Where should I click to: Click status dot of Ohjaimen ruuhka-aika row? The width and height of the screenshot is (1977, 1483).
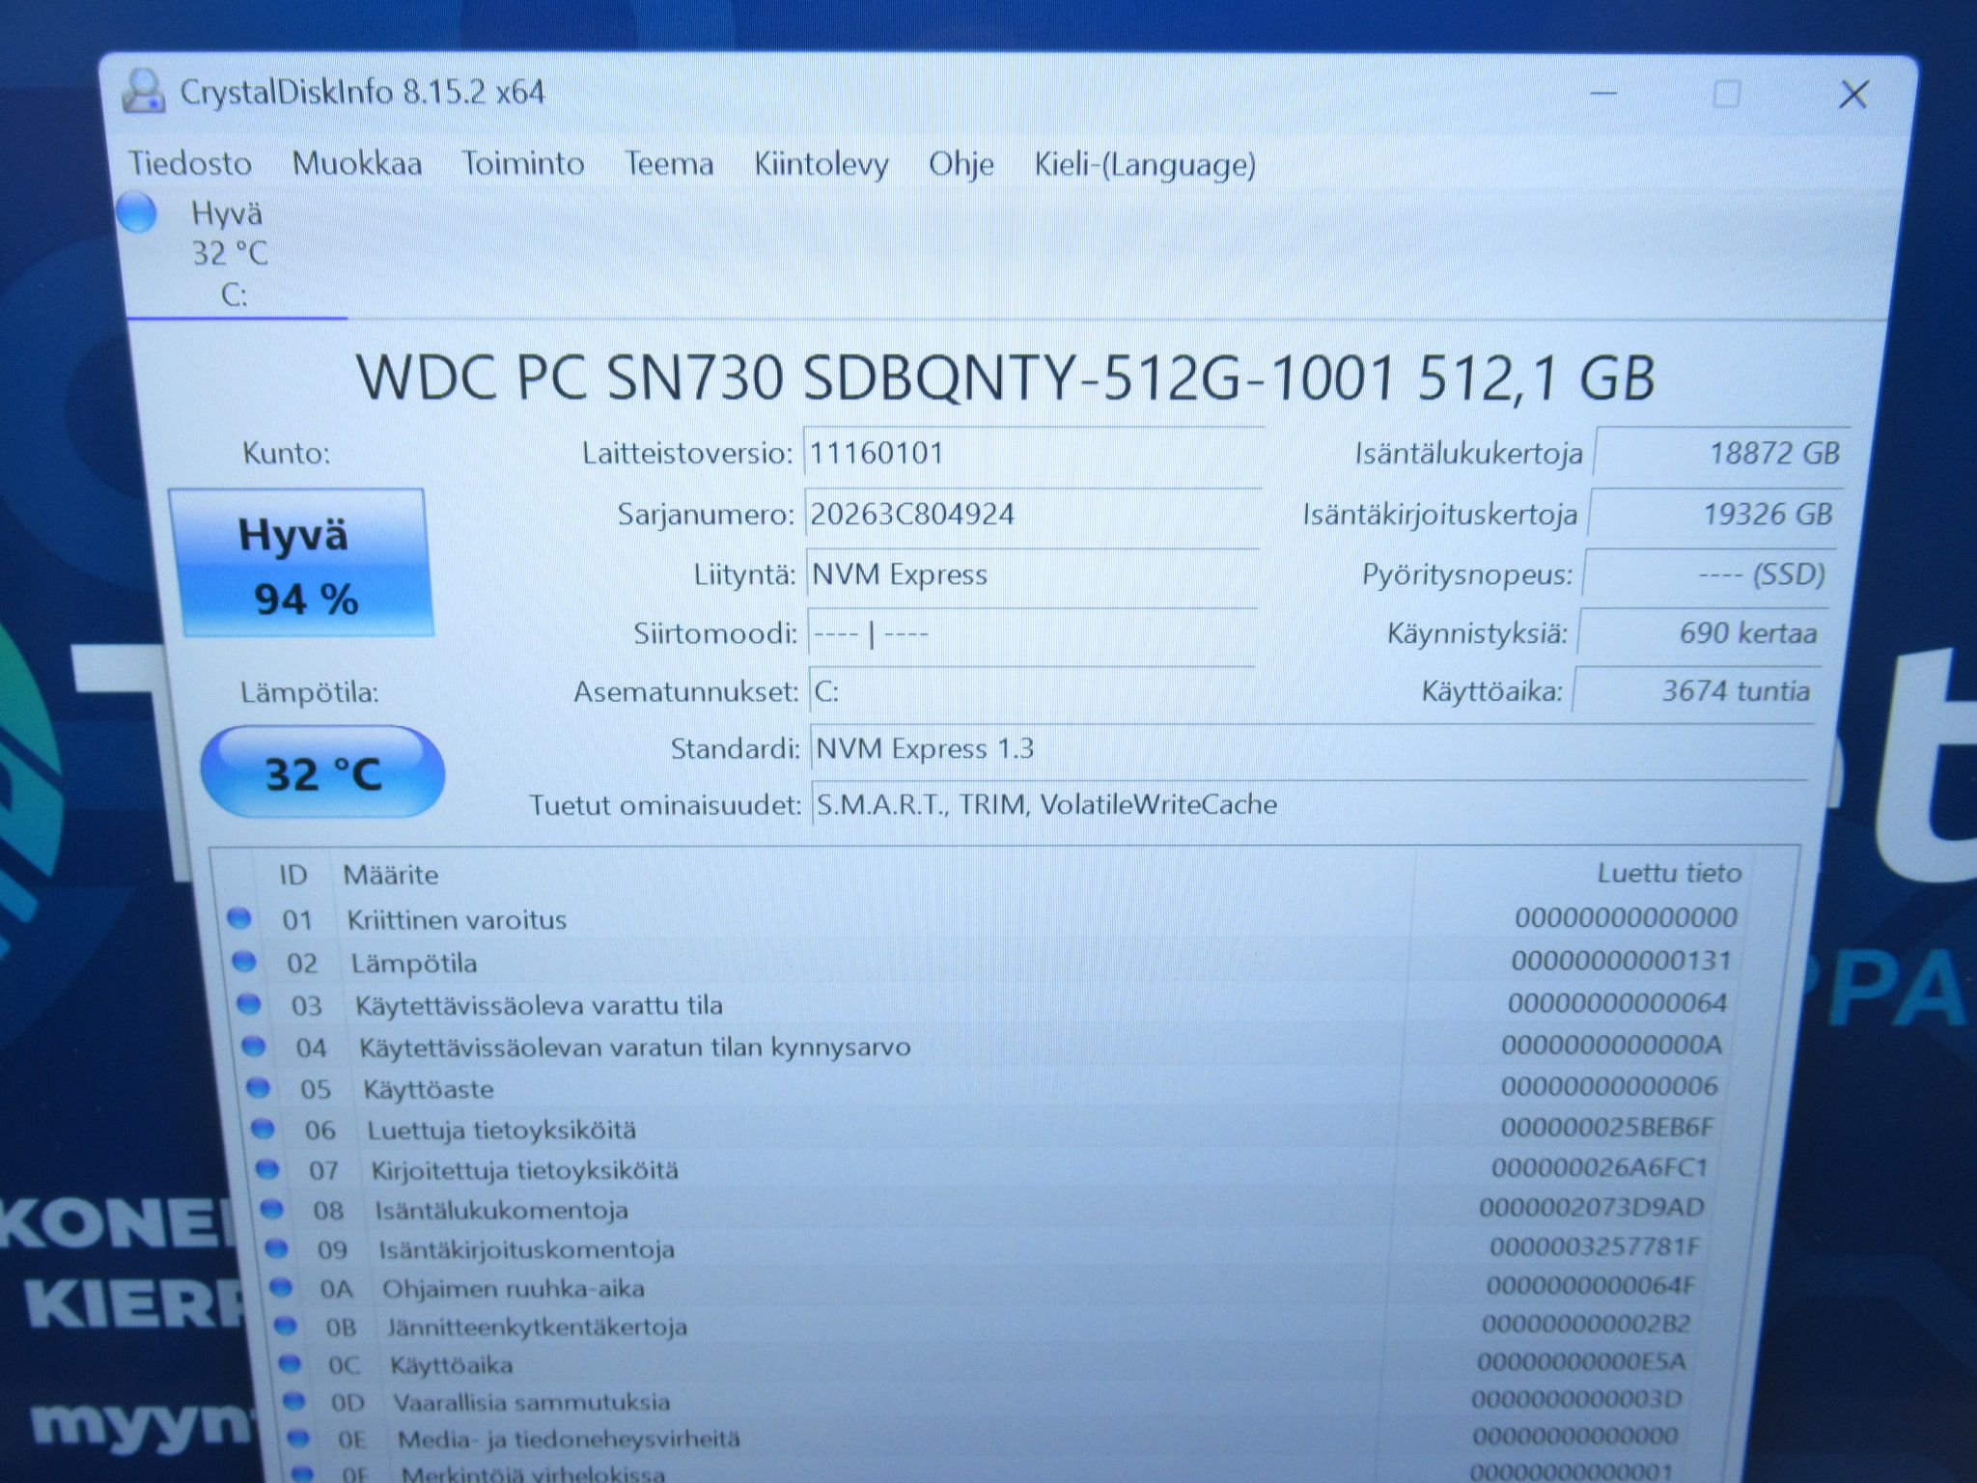[281, 1287]
